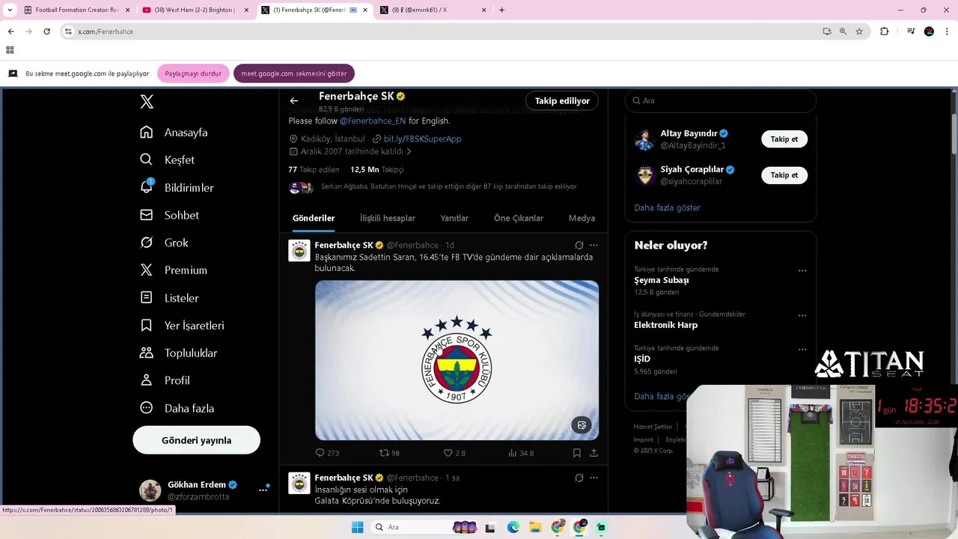The width and height of the screenshot is (958, 539).
Task: Open IŞİD trend
Action: click(x=642, y=359)
